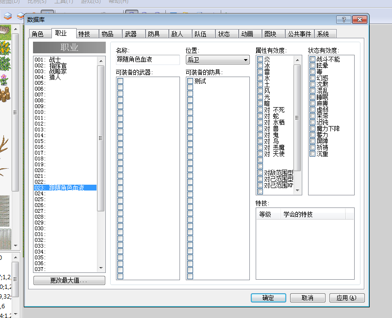Click the 属性有效度 list scroll-up arrow
The width and height of the screenshot is (392, 318).
[297, 60]
